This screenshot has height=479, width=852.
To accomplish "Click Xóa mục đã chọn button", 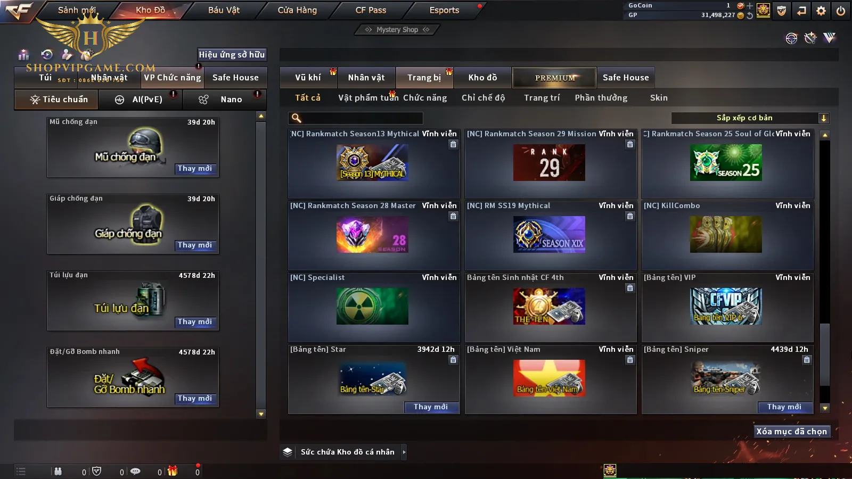I will click(792, 431).
